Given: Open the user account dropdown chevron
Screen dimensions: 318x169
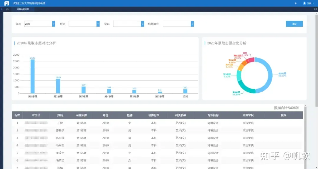Looking at the screenshot, I should (x=313, y=4).
